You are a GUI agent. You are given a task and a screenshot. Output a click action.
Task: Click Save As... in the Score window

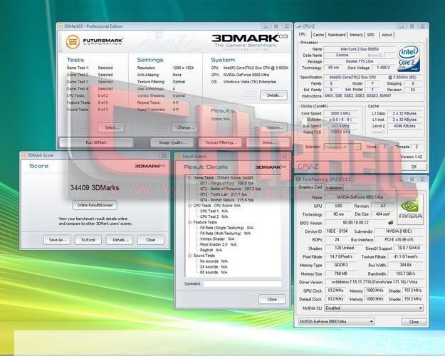click(57, 240)
